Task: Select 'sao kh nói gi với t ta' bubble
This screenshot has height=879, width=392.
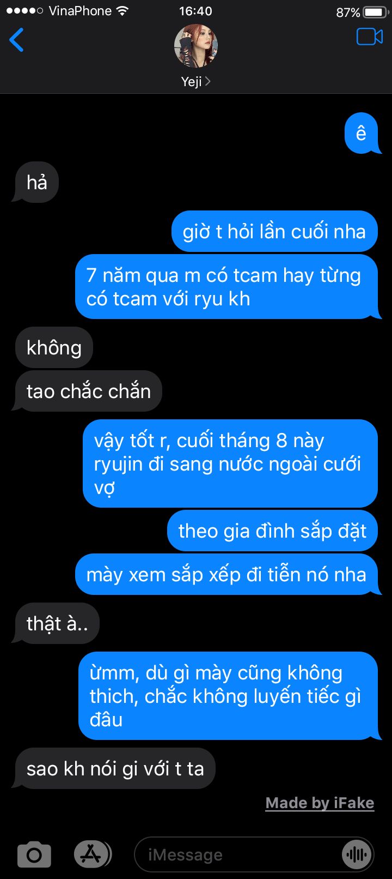Action: (x=114, y=768)
